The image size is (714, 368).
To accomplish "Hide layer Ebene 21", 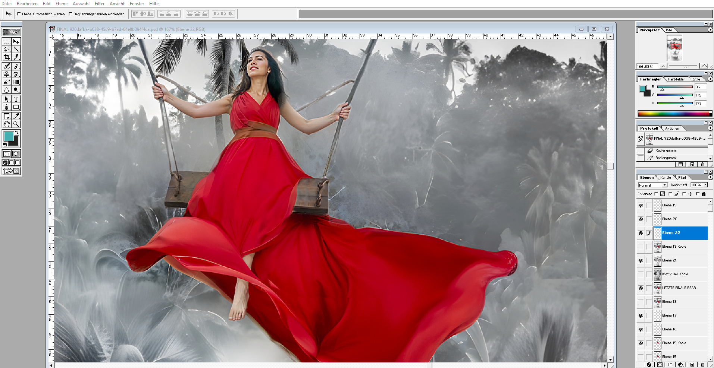I will pyautogui.click(x=641, y=260).
